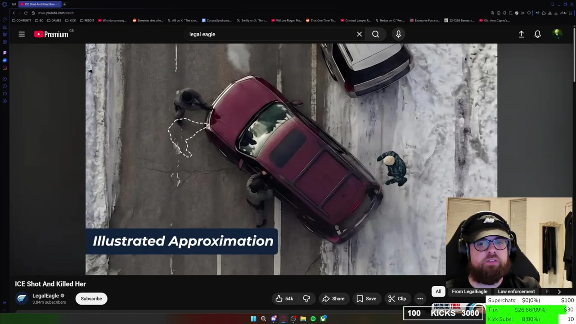Open 'Streamer dies afte...' bookmark
This screenshot has height=324, width=576.
(148, 20)
